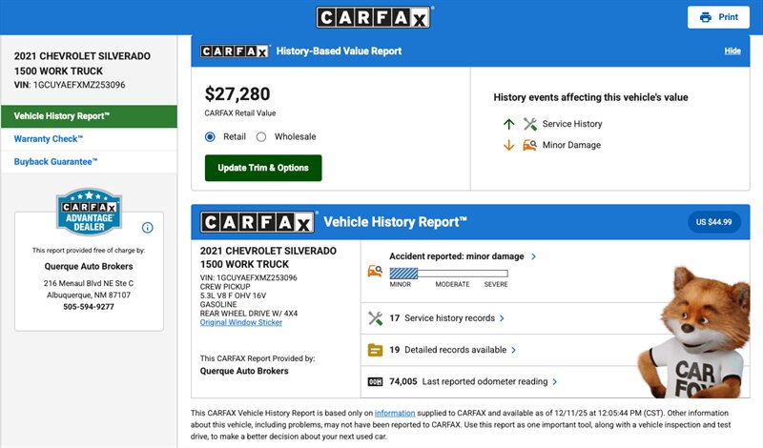The image size is (763, 448).
Task: Click the info icon beside Advantage Dealer badge
Action: pos(148,228)
